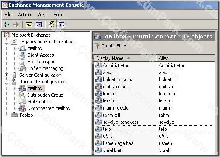This screenshot has width=220, height=157.
Task: Click the Client Access icon
Action: 22,55
